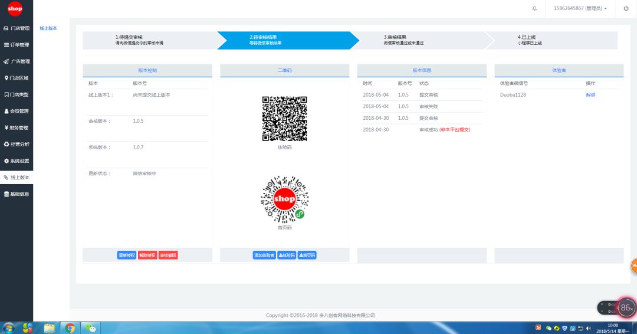Download the 首页码 via its button

tap(307, 255)
